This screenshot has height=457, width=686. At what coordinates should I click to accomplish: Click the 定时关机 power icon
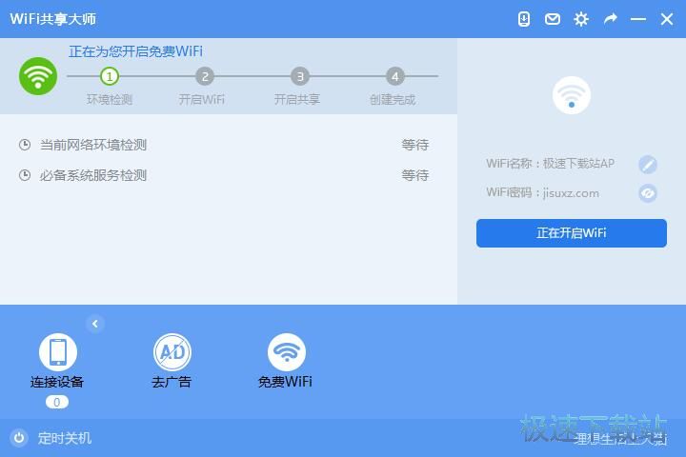tap(19, 438)
